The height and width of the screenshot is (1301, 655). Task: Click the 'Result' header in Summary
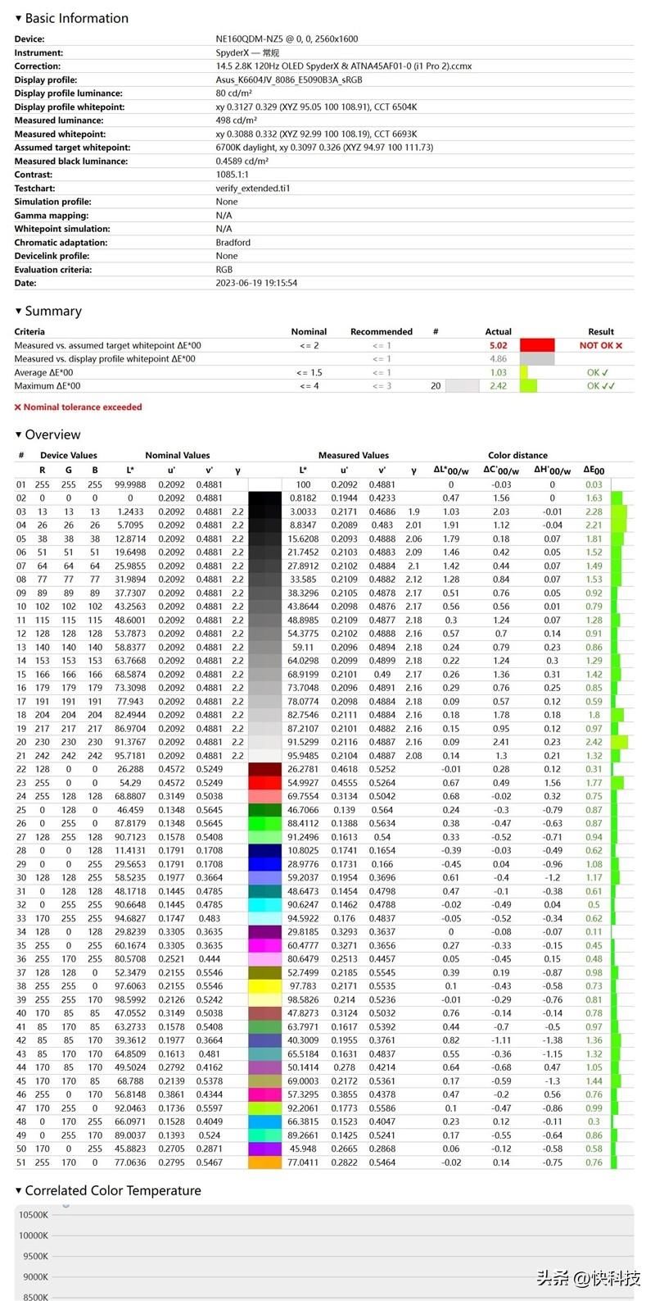(x=601, y=332)
